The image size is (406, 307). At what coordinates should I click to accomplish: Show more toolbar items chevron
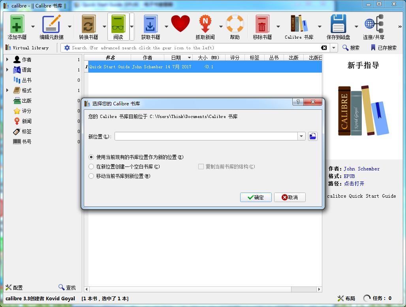point(400,27)
